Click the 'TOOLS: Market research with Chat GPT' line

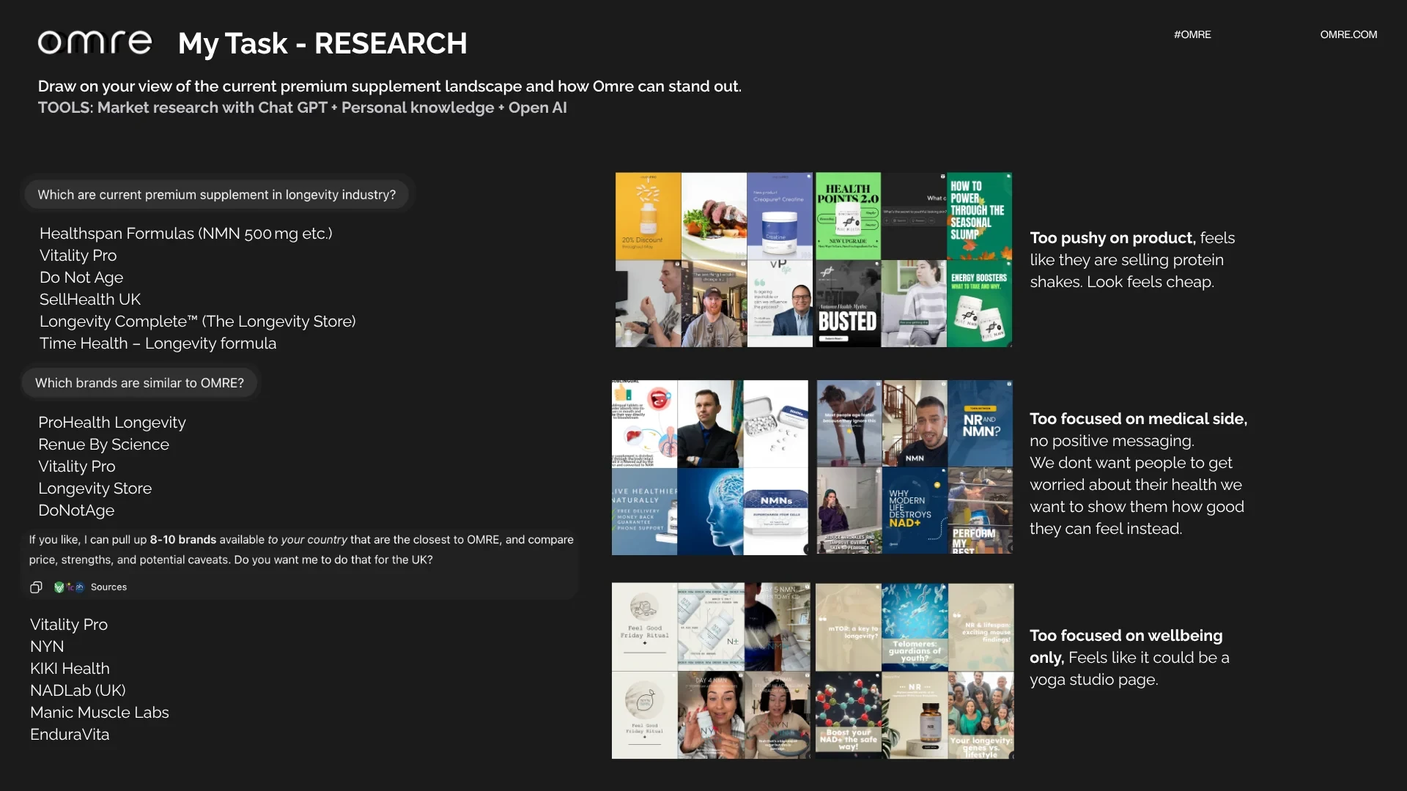[303, 108]
